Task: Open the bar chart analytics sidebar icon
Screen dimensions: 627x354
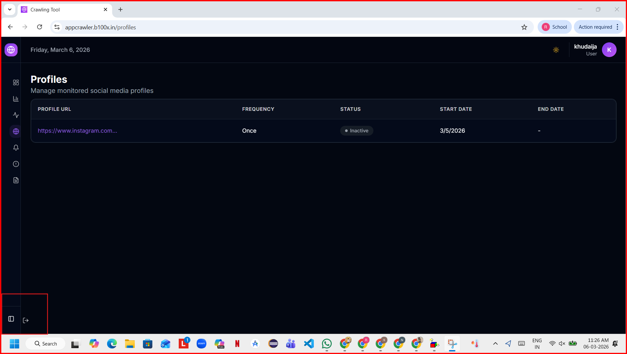Action: [x=16, y=99]
